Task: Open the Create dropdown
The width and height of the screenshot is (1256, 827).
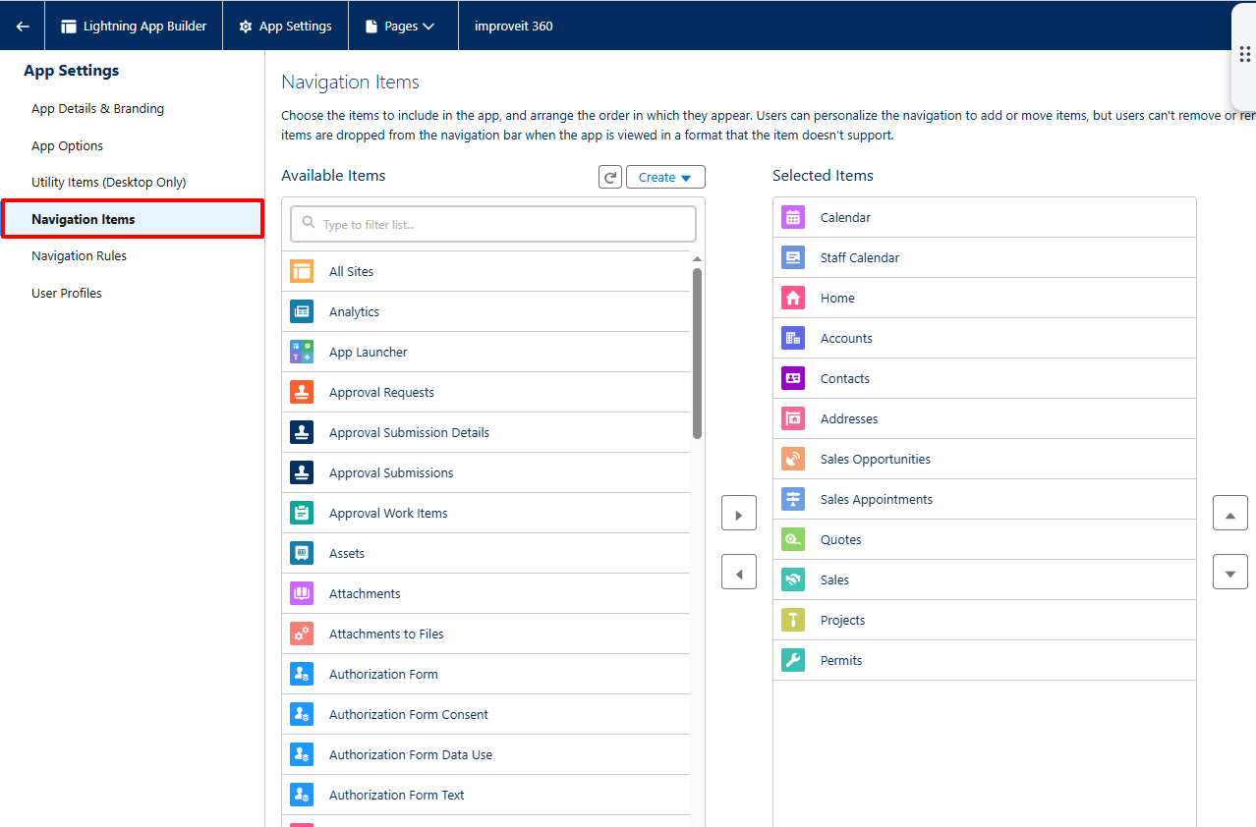Action: (x=665, y=177)
